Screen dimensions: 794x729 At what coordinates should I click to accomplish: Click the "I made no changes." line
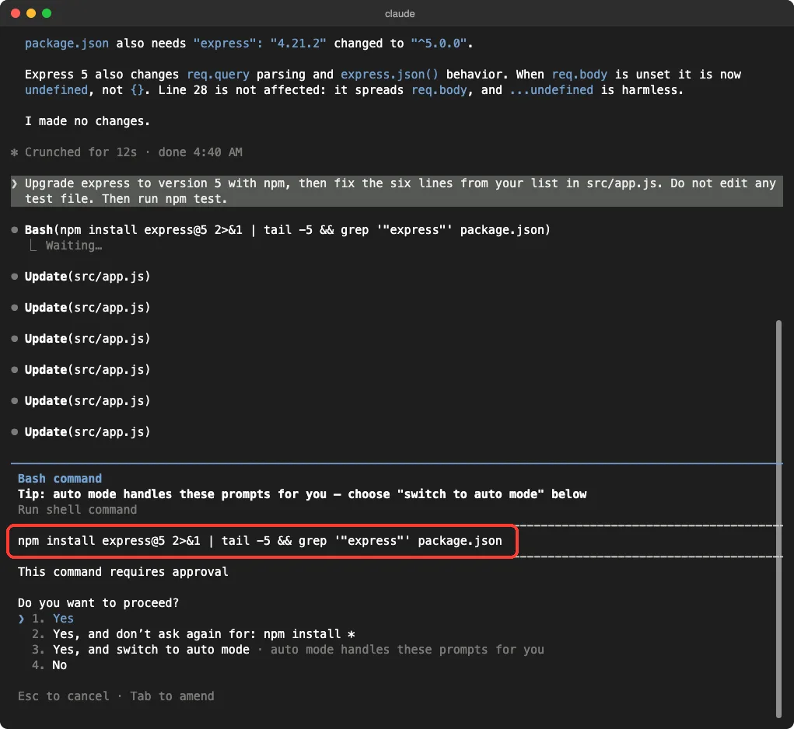click(x=87, y=121)
